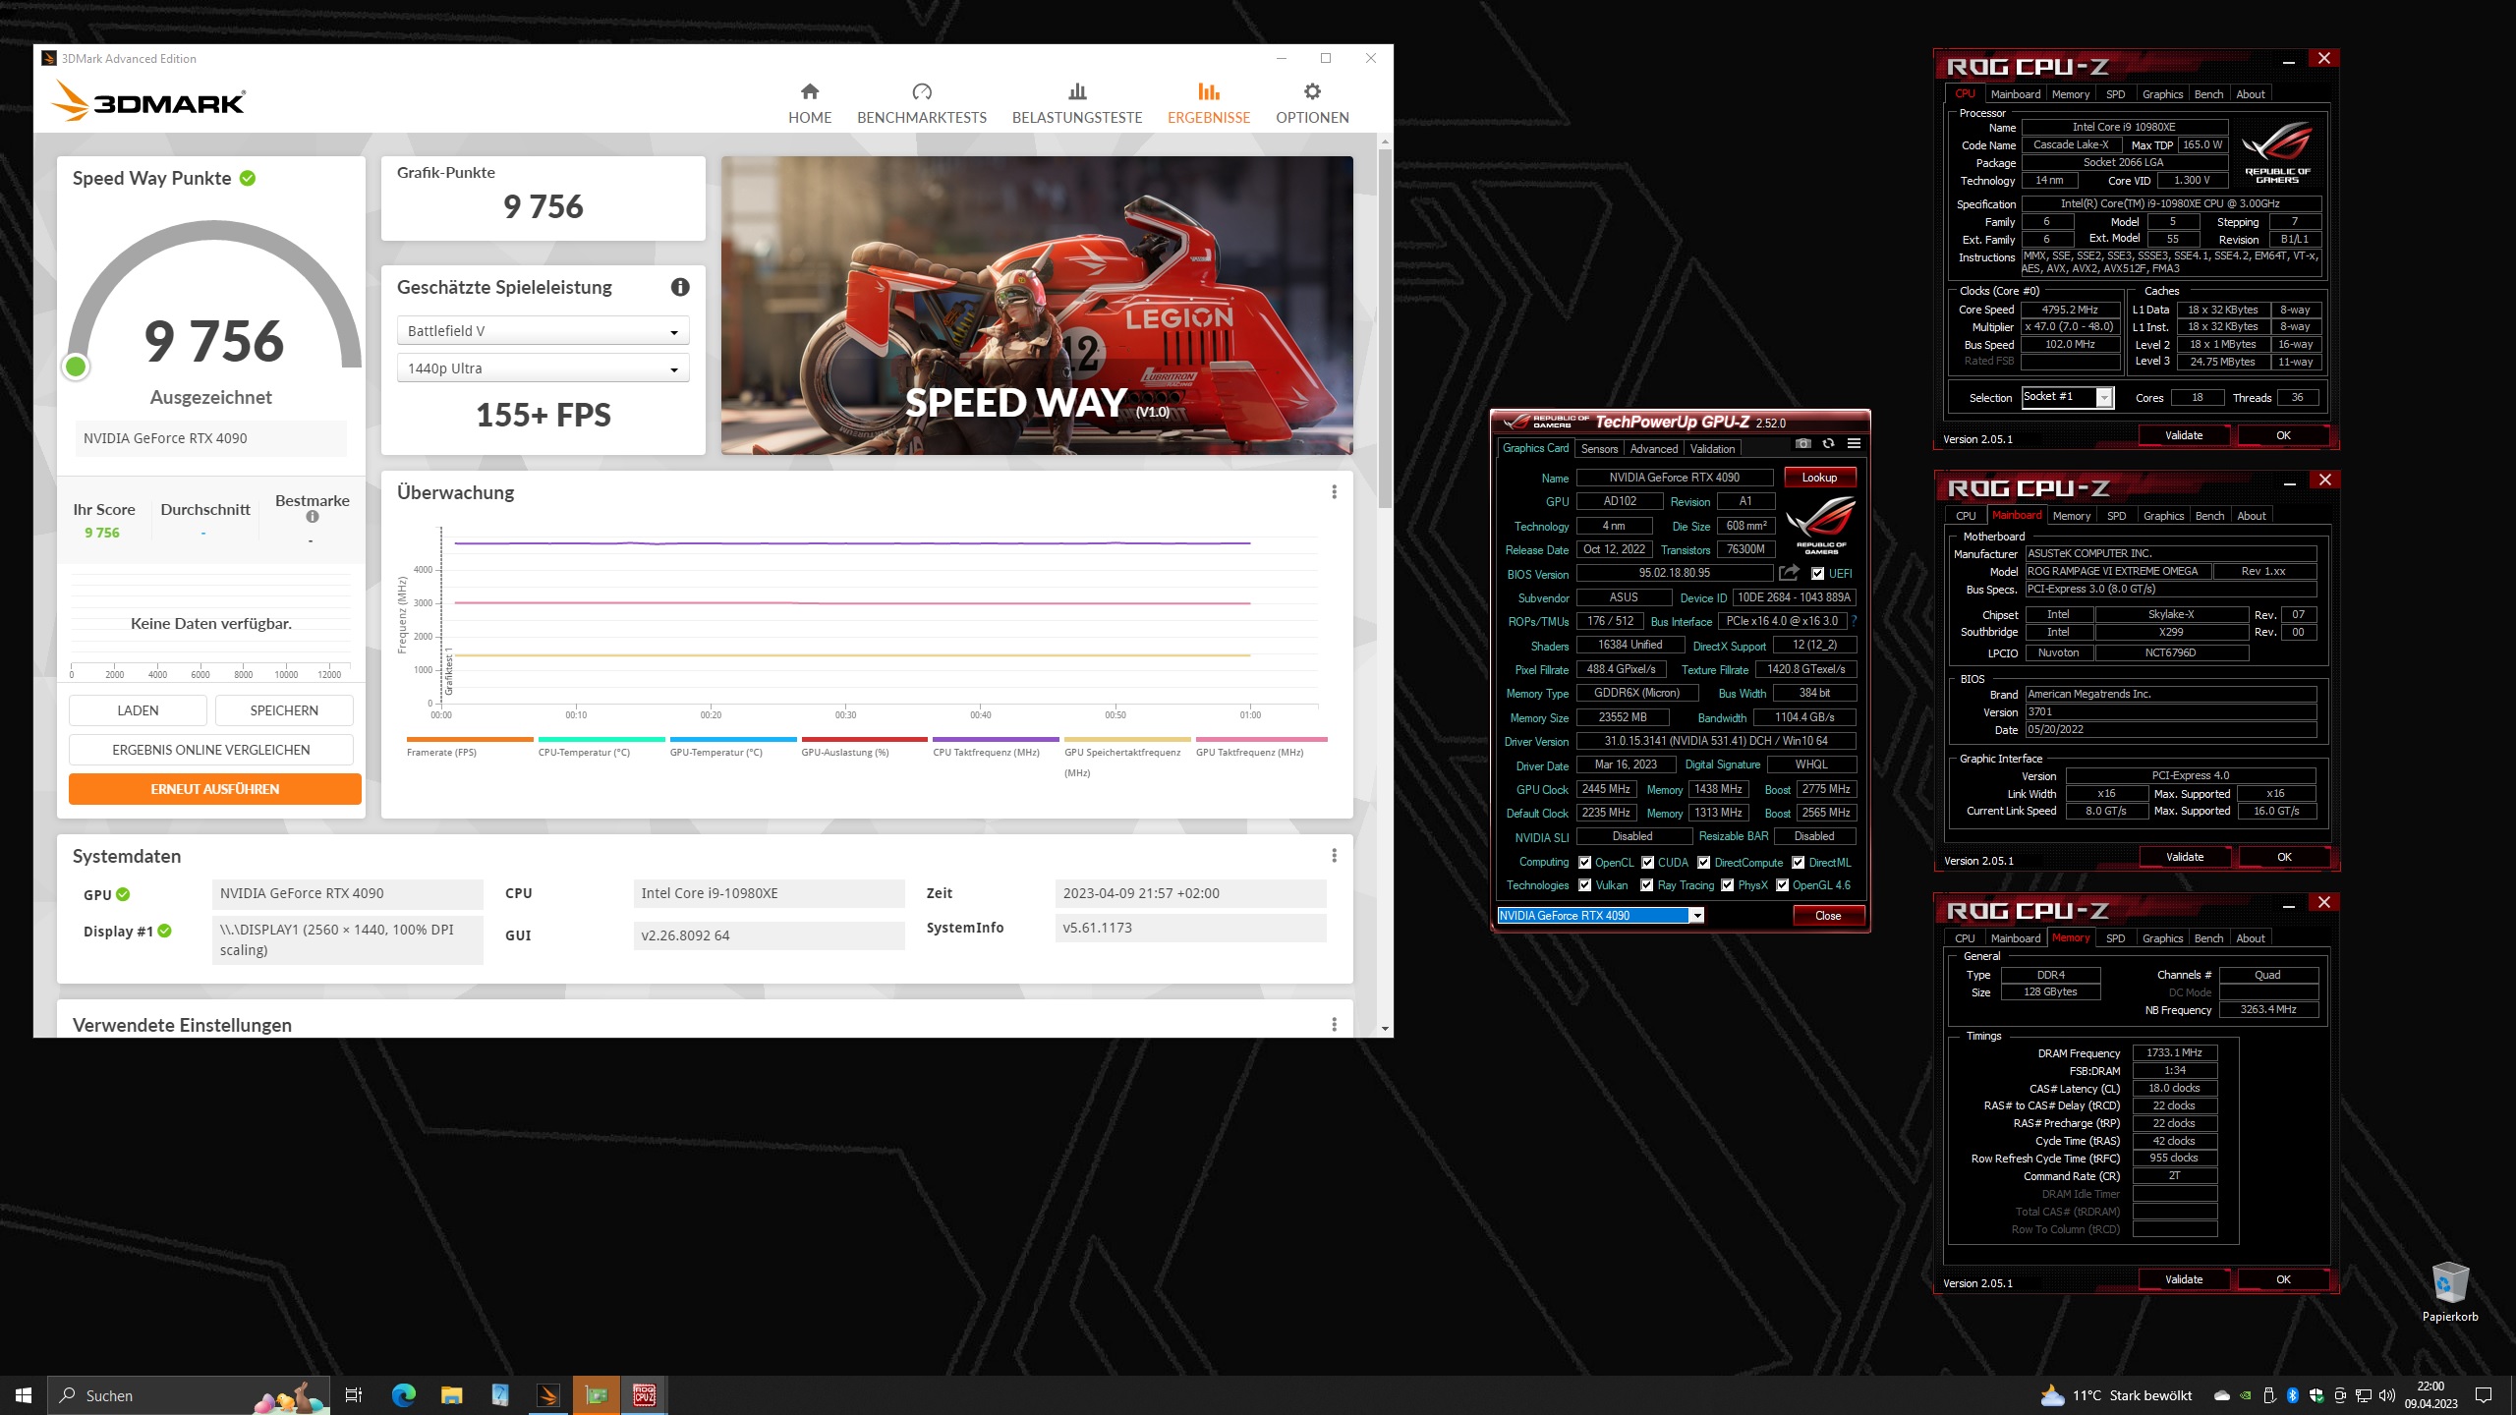The height and width of the screenshot is (1415, 2516).
Task: Open the Ergebnisse bar chart icon
Action: point(1209,91)
